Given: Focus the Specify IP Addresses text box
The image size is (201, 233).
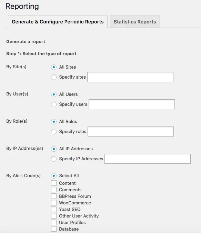Looking at the screenshot, I should pos(148,159).
